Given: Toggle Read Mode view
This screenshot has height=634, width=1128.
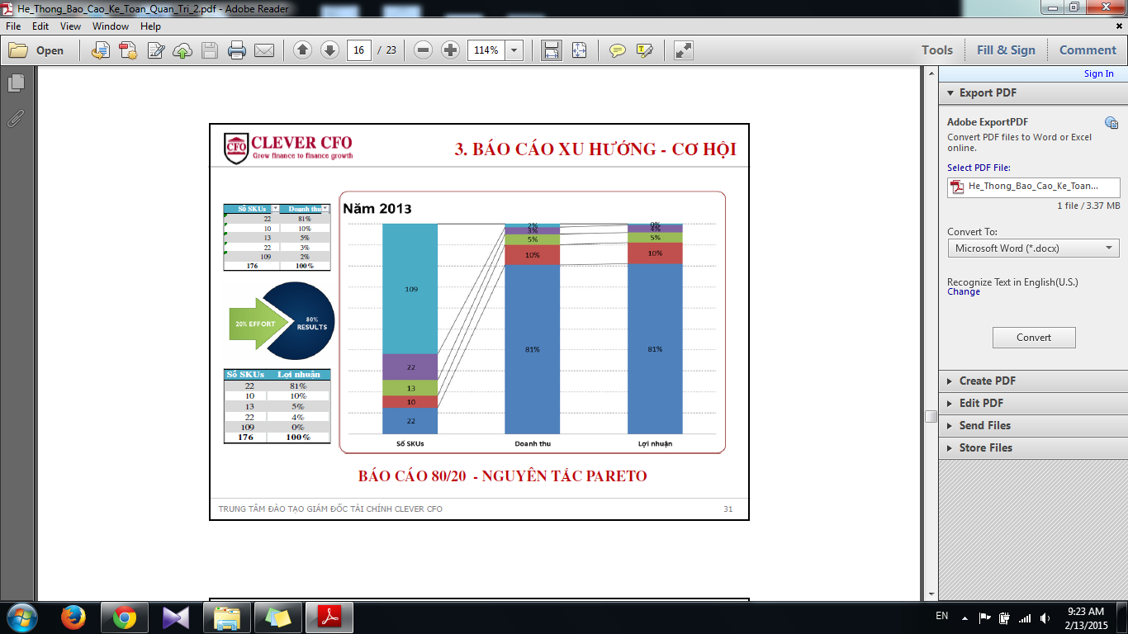Looking at the screenshot, I should (x=683, y=50).
